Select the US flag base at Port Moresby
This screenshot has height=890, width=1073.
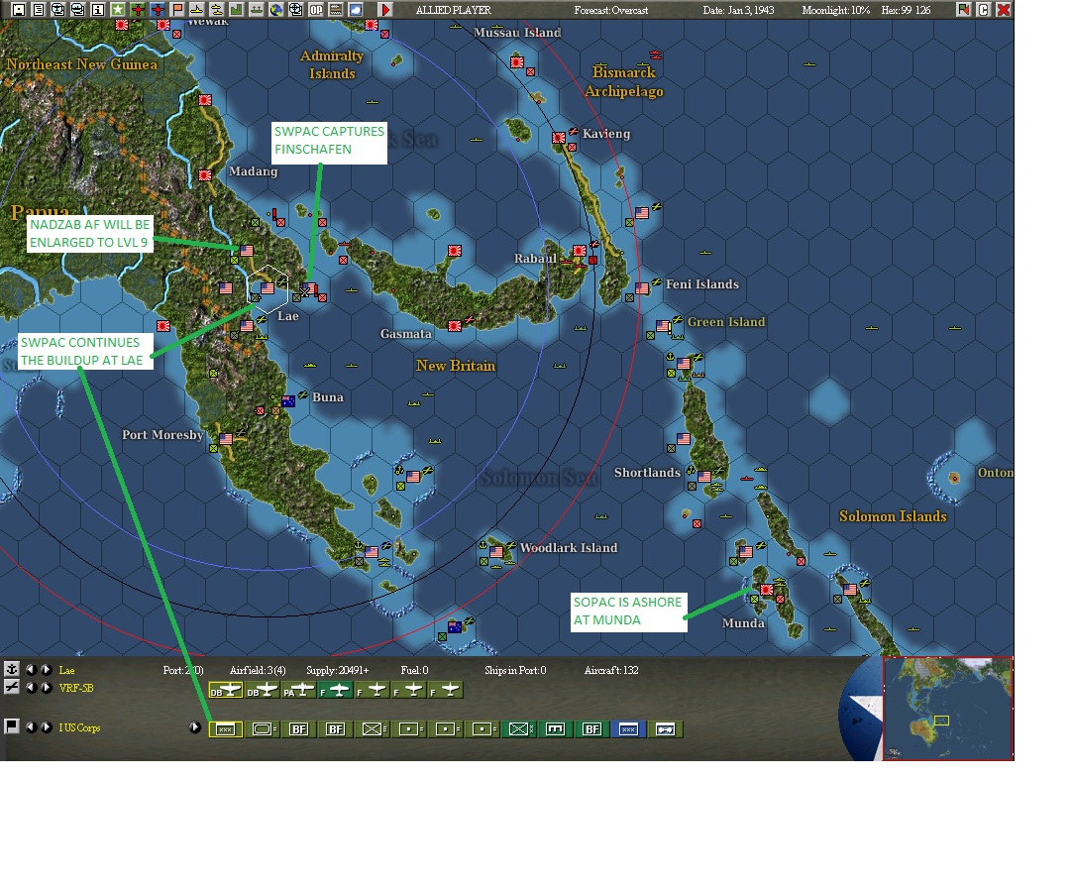tap(226, 438)
